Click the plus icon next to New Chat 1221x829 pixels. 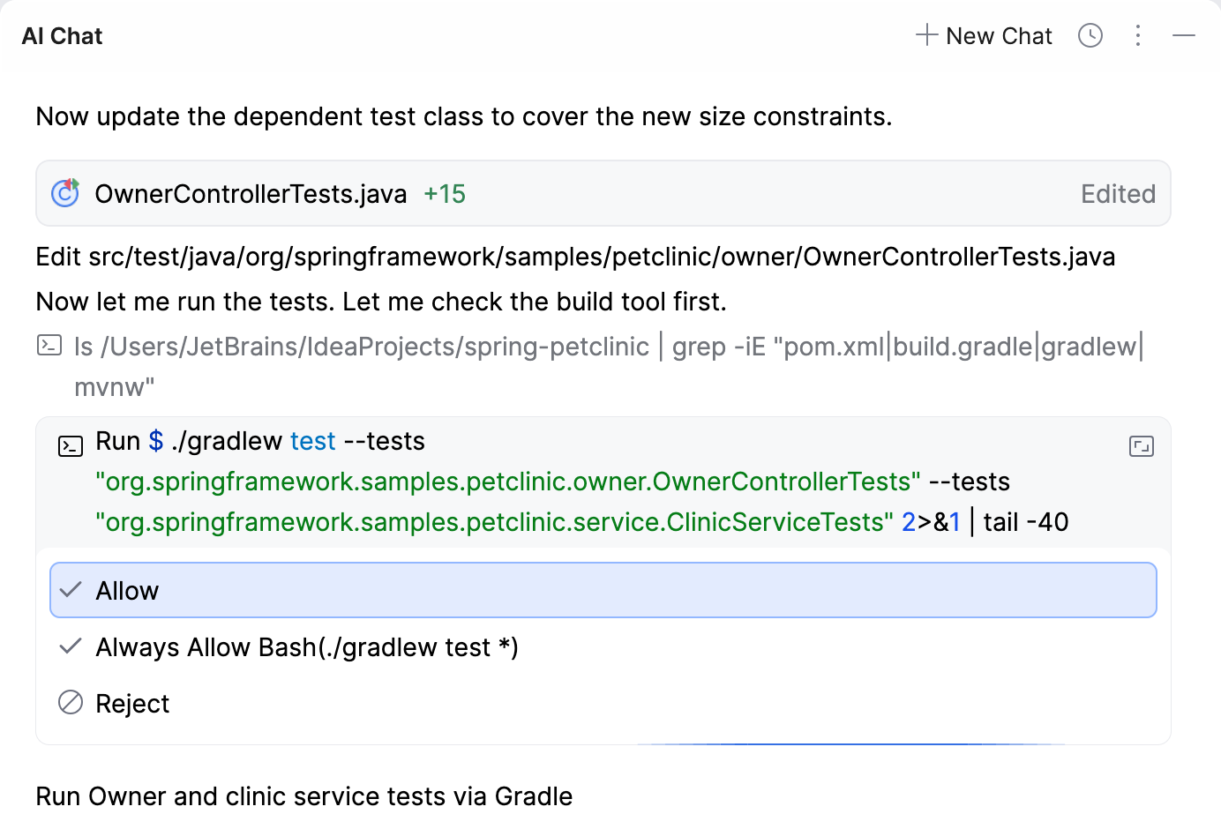[926, 35]
